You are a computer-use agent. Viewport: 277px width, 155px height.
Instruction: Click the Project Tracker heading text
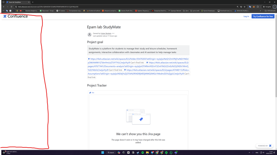[97, 86]
